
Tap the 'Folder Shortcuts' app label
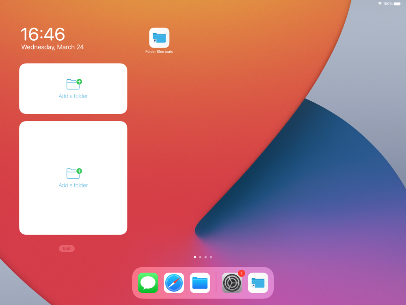coord(159,52)
